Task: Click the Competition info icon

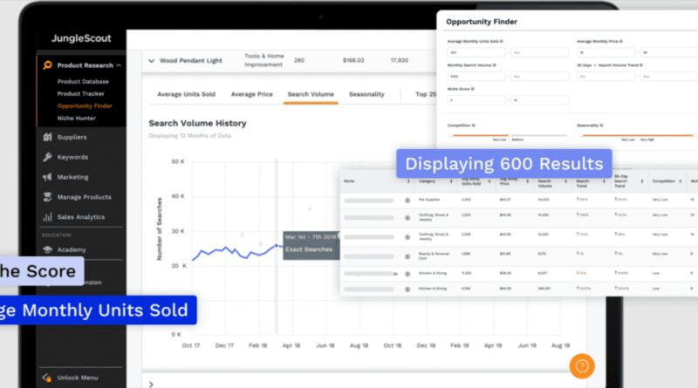Action: 474,126
